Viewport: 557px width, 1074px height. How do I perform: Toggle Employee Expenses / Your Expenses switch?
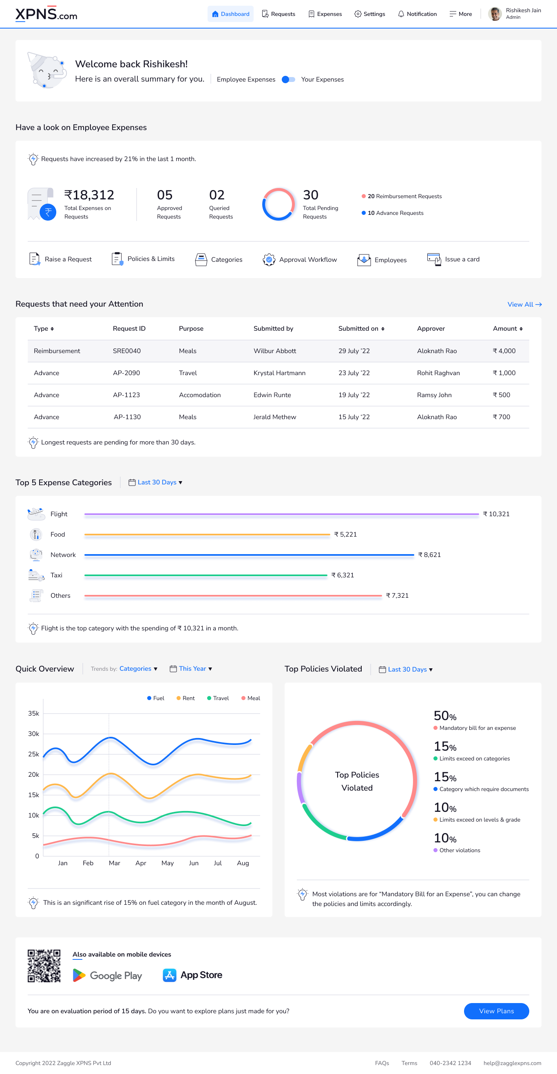(x=289, y=79)
